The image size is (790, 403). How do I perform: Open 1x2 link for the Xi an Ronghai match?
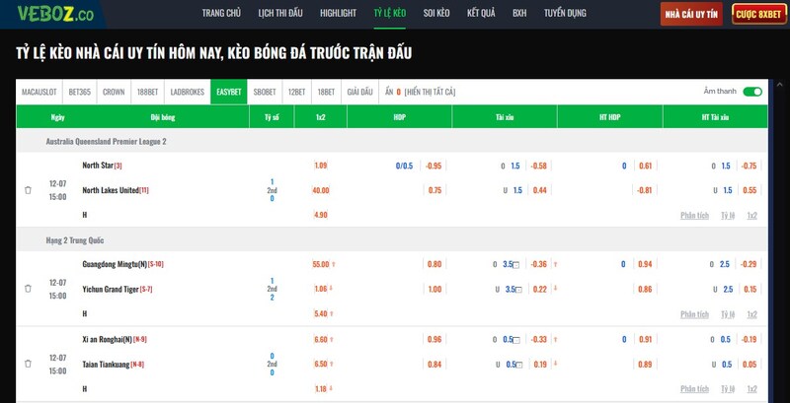tap(751, 388)
